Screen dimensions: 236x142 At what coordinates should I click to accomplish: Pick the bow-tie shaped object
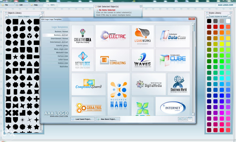click(15, 106)
